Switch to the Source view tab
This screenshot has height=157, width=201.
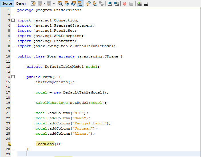(x=7, y=3)
